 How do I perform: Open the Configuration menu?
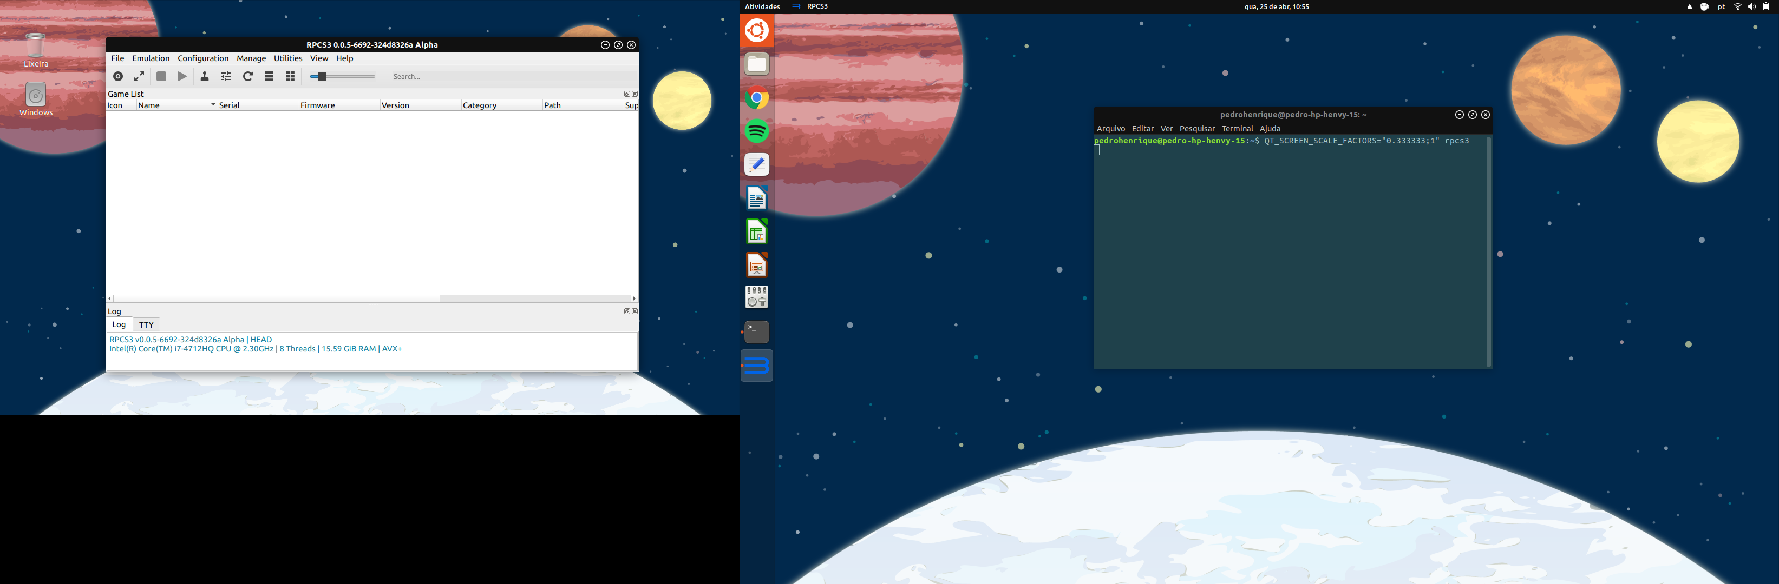pos(202,58)
